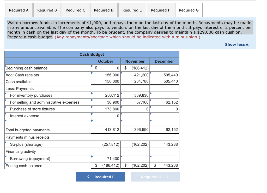The image size is (267, 193).
Task: Edit October borrowing (repayment) value 71,400
Action: coord(106,159)
